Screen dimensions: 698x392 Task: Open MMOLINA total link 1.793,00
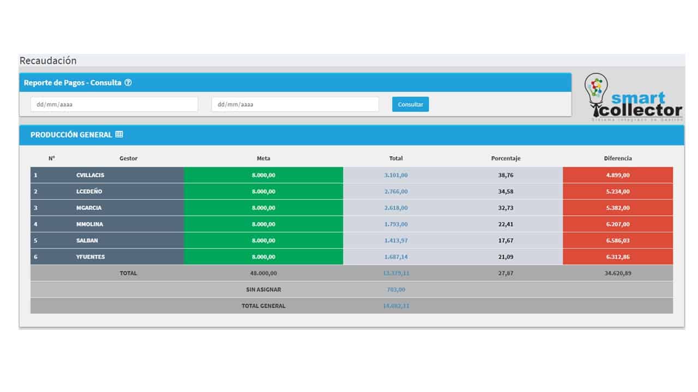(396, 224)
